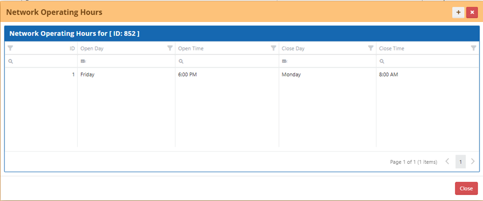
Task: Open the Close Day column filter funnel
Action: point(371,49)
